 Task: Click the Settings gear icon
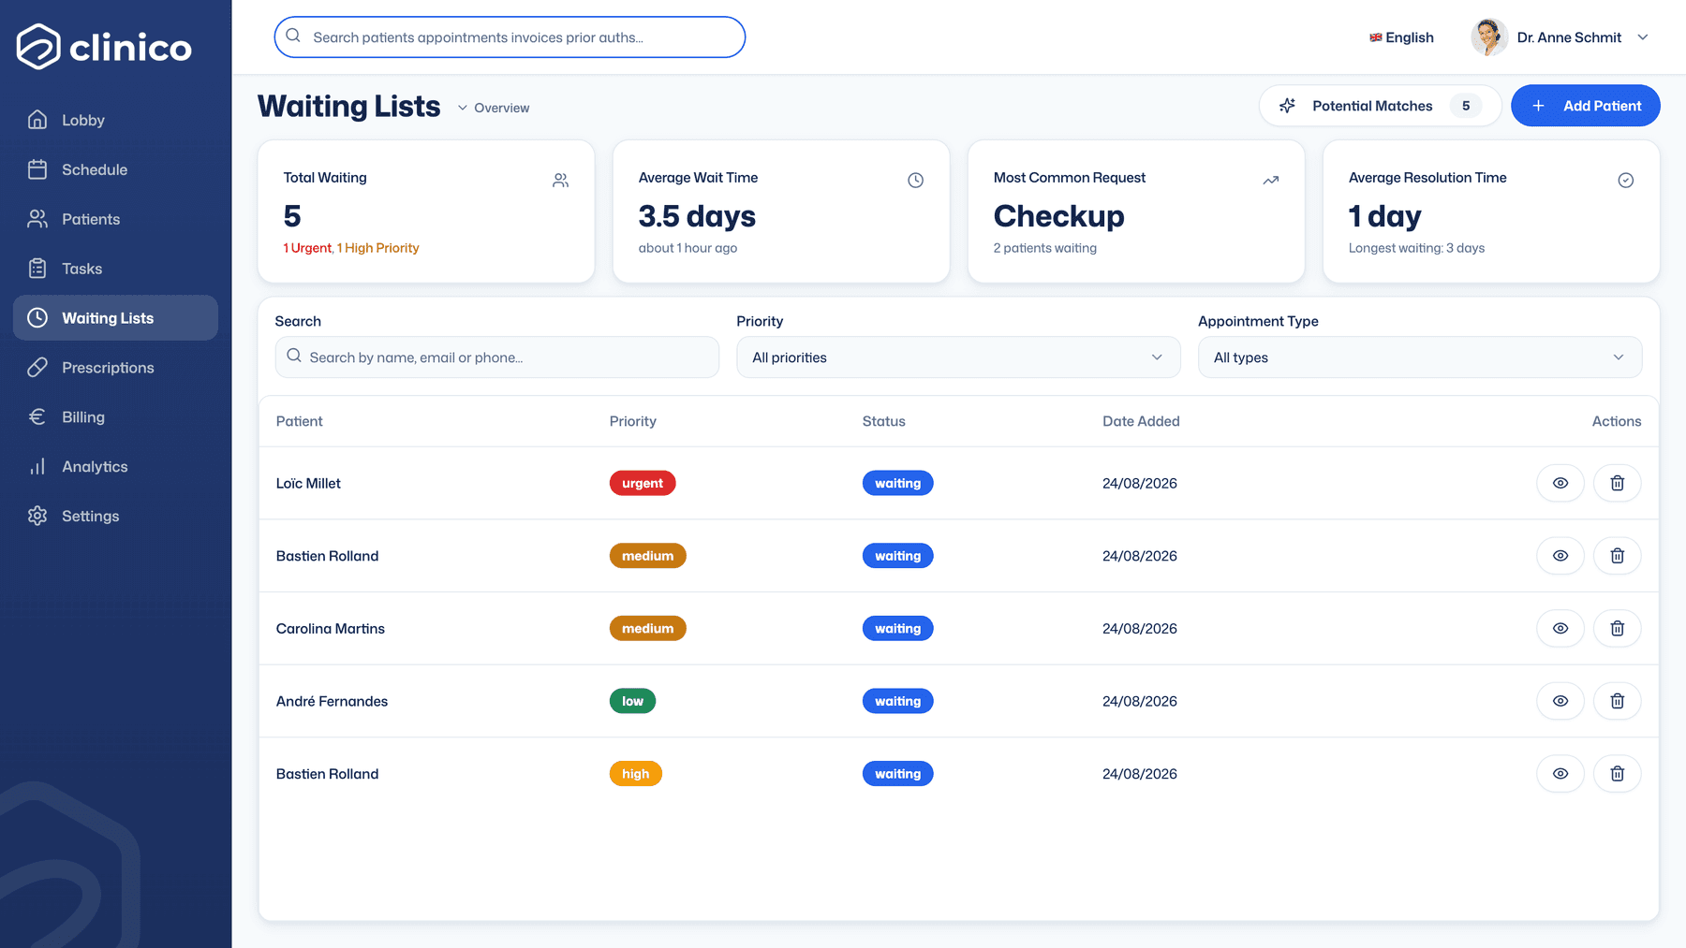pos(37,517)
